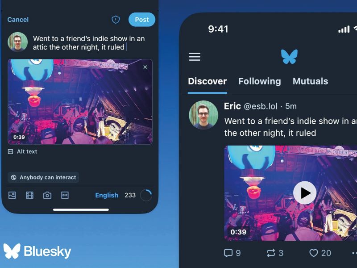Screen dimensions: 357x268
Task: Play the video in Eric's post
Action: click(x=305, y=193)
